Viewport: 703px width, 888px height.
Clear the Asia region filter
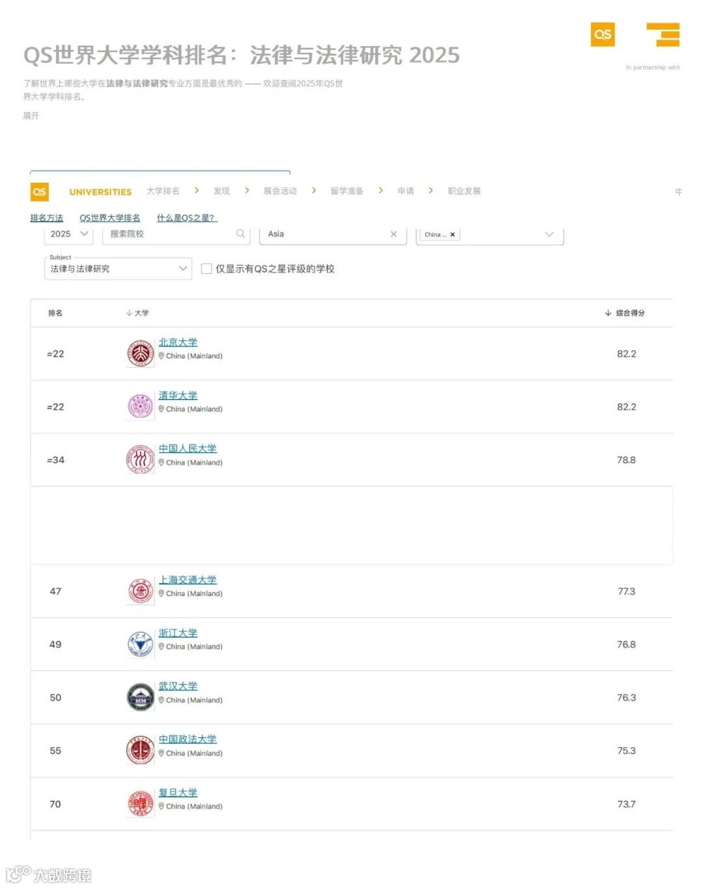[x=393, y=234]
